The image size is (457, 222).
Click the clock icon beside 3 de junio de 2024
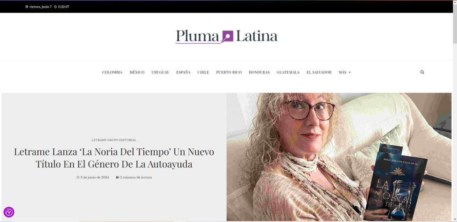tap(78, 177)
